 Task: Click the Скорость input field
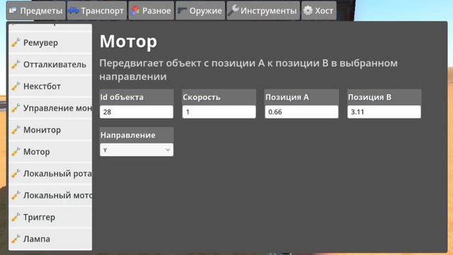tap(219, 112)
